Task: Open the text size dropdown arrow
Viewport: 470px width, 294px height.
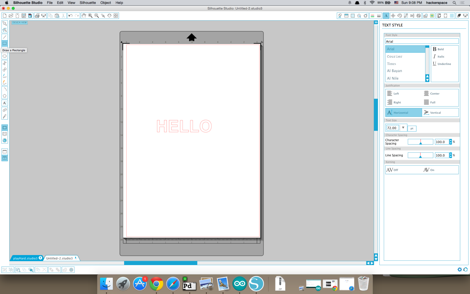Action: click(403, 127)
